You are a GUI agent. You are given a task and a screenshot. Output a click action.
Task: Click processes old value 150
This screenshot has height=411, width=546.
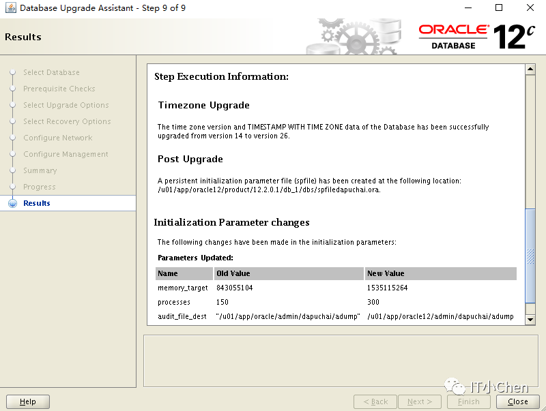coord(222,302)
